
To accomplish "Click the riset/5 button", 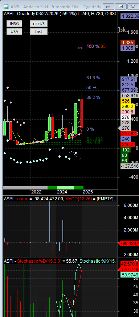I will point(39,24).
